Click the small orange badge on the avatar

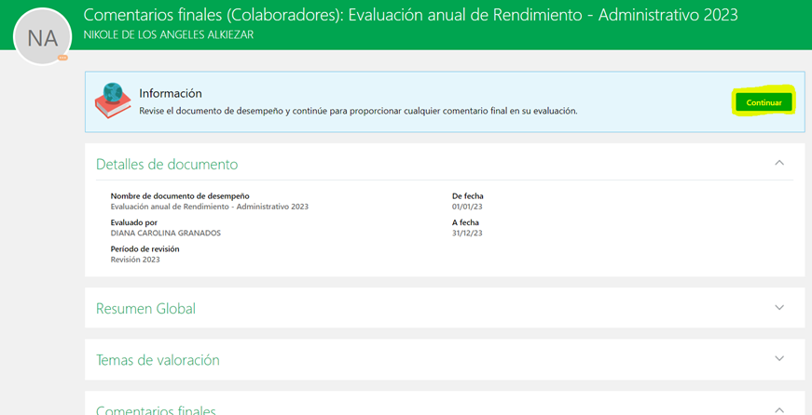pos(62,58)
